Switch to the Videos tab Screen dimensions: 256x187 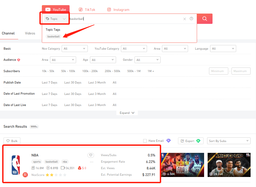coord(30,33)
